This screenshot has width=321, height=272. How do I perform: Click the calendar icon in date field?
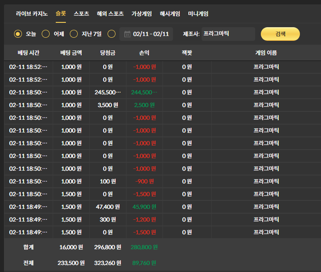coord(127,34)
